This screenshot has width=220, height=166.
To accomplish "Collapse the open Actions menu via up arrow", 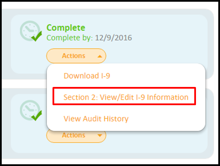I will pyautogui.click(x=100, y=56).
